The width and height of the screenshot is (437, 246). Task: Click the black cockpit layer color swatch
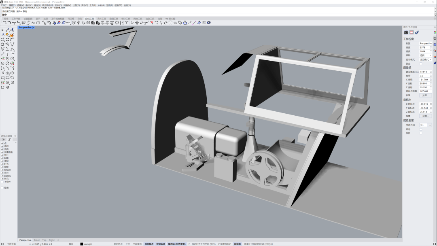[x=82, y=244]
